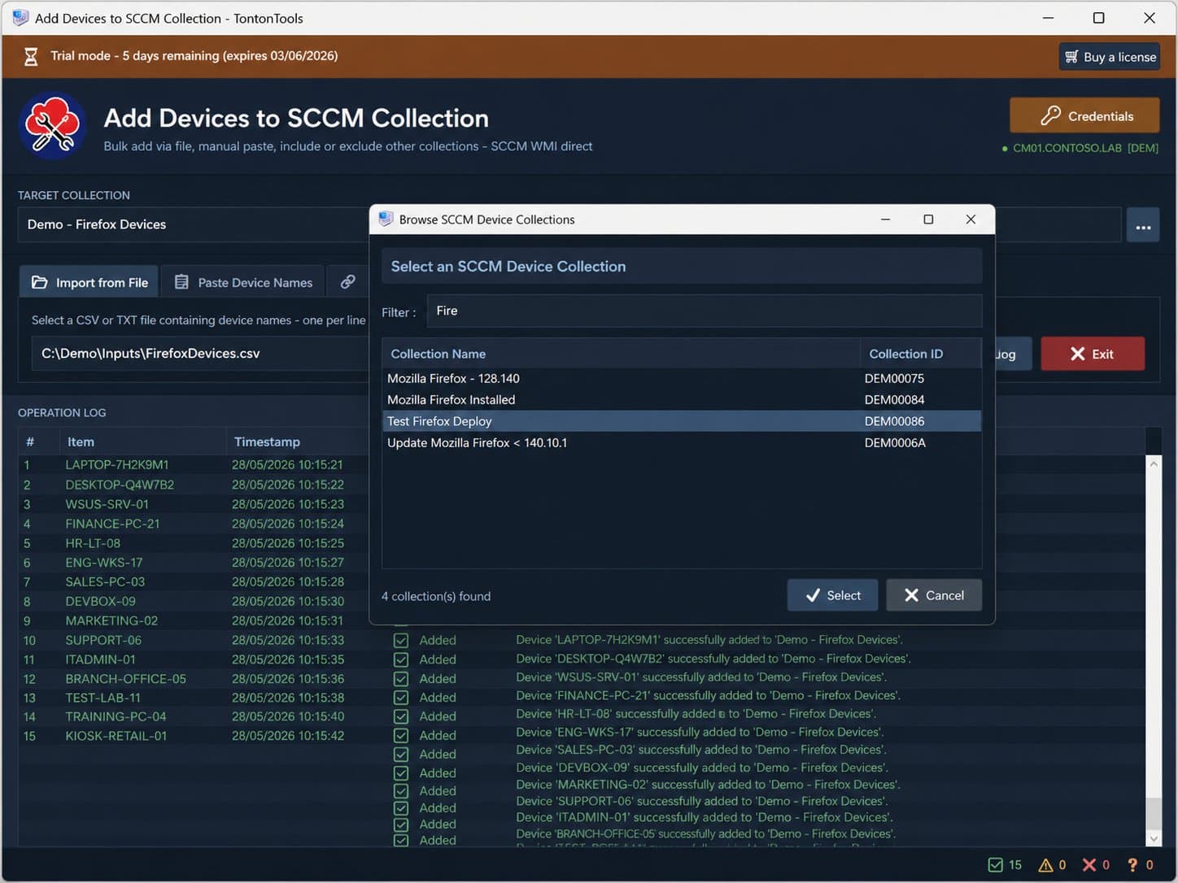Click the Added checkmark on the DEVBOX-09 message line
The height and width of the screenshot is (883, 1178).
pyautogui.click(x=401, y=773)
